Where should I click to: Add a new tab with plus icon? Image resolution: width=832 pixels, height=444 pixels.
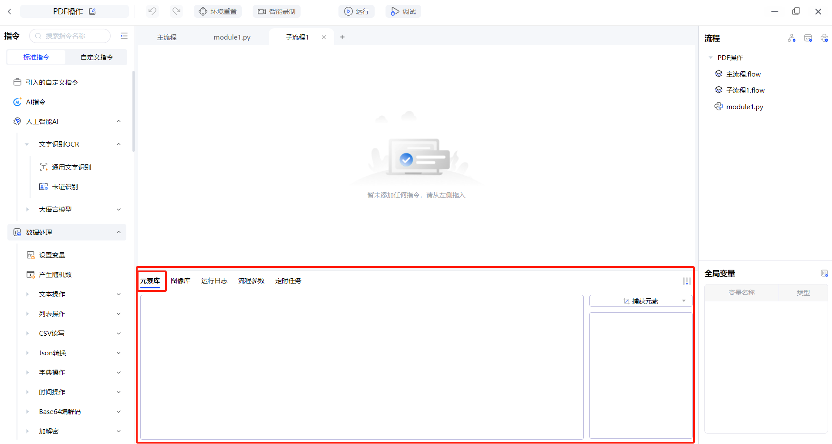click(x=342, y=37)
